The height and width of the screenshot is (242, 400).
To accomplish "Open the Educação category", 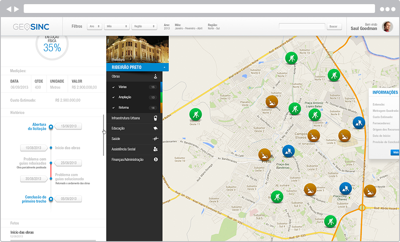I will click(x=135, y=128).
